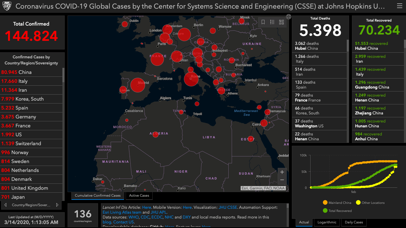Viewport: 406px width, 228px height.
Task: Open the Esri Living Atlas team link
Action: point(122,212)
